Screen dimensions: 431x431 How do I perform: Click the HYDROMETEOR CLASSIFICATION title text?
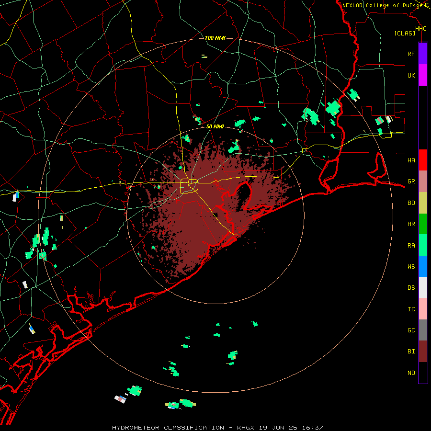point(168,428)
